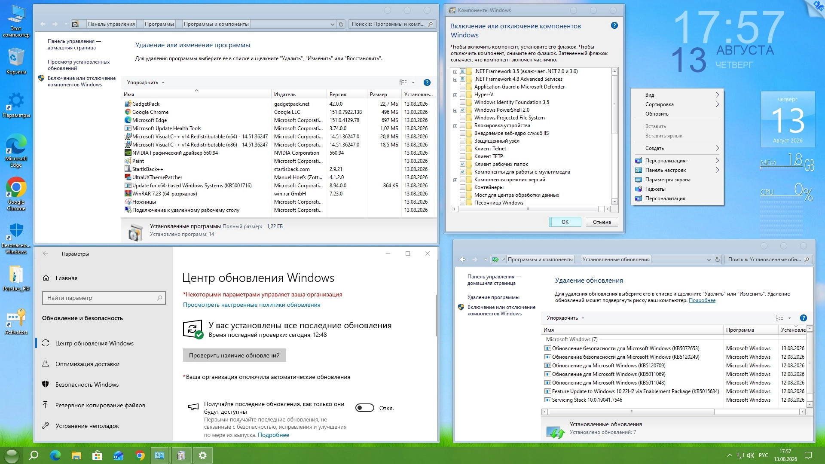Screen dimensions: 825x464
Task: Open the Упорядочить dropdown in Programs list
Action: [x=146, y=82]
